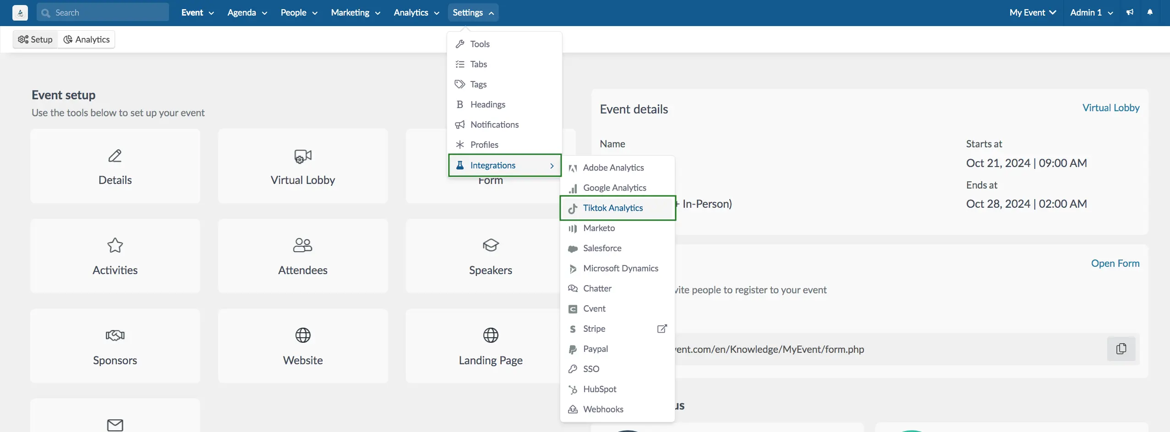Image resolution: width=1170 pixels, height=432 pixels.
Task: Open the bell notifications icon
Action: (1149, 12)
